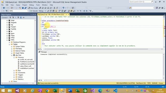The height and width of the screenshot is (93, 166).
Task: Click the Save All icon
Action: point(25,8)
